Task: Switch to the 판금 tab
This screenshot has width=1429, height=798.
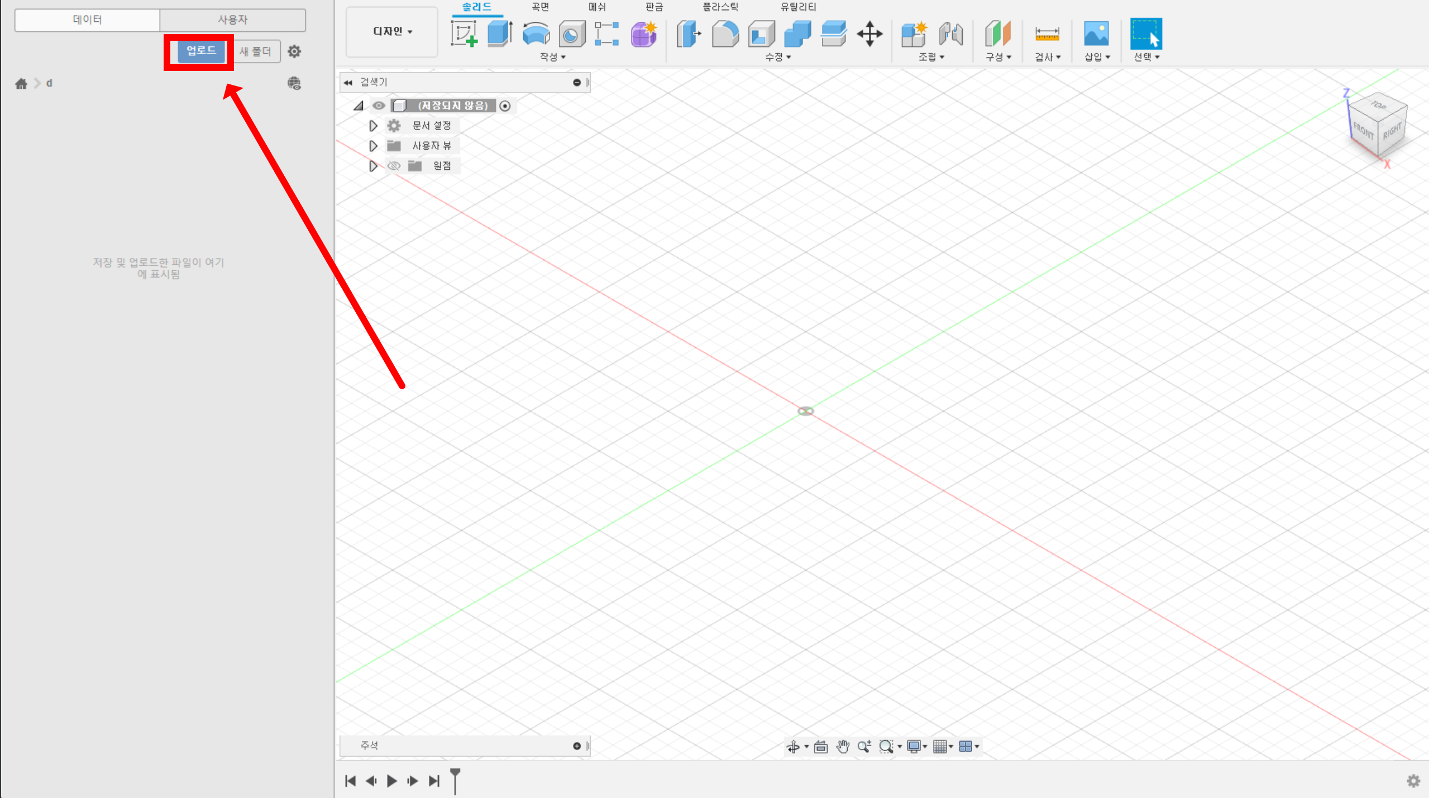Action: pos(654,7)
